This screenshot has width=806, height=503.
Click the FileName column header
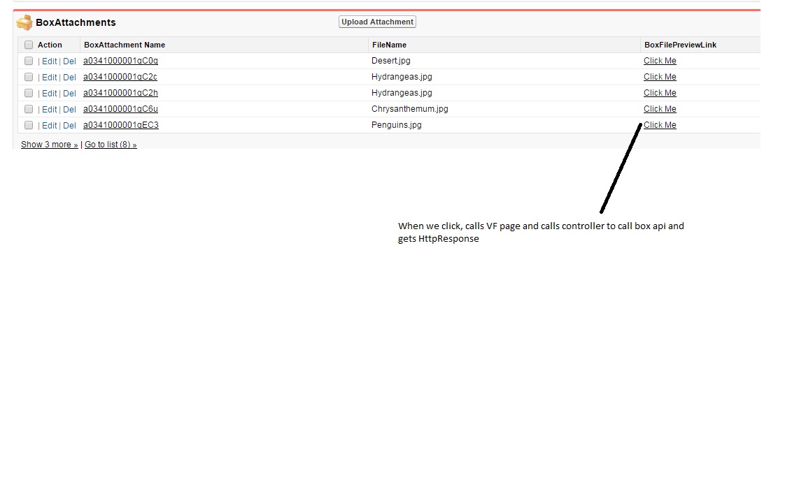(x=389, y=45)
